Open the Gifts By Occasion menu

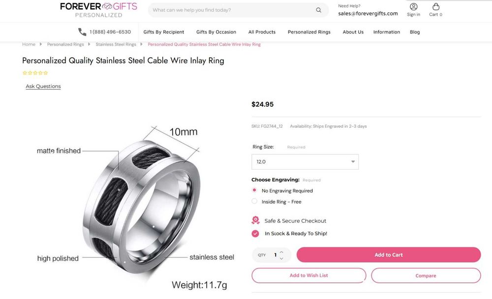[216, 32]
